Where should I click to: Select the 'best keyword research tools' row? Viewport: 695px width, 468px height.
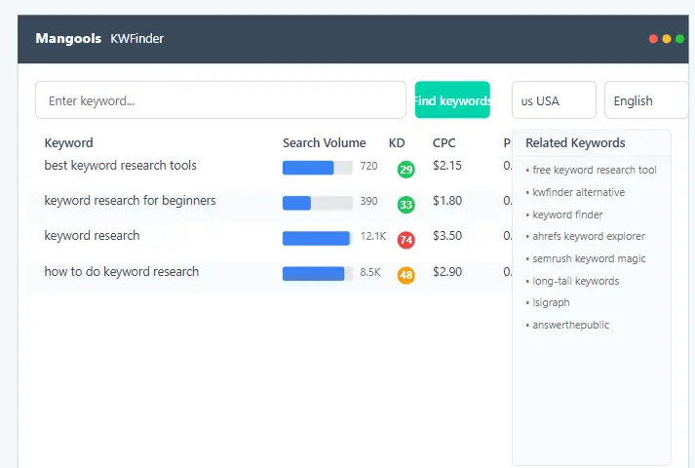[270, 170]
